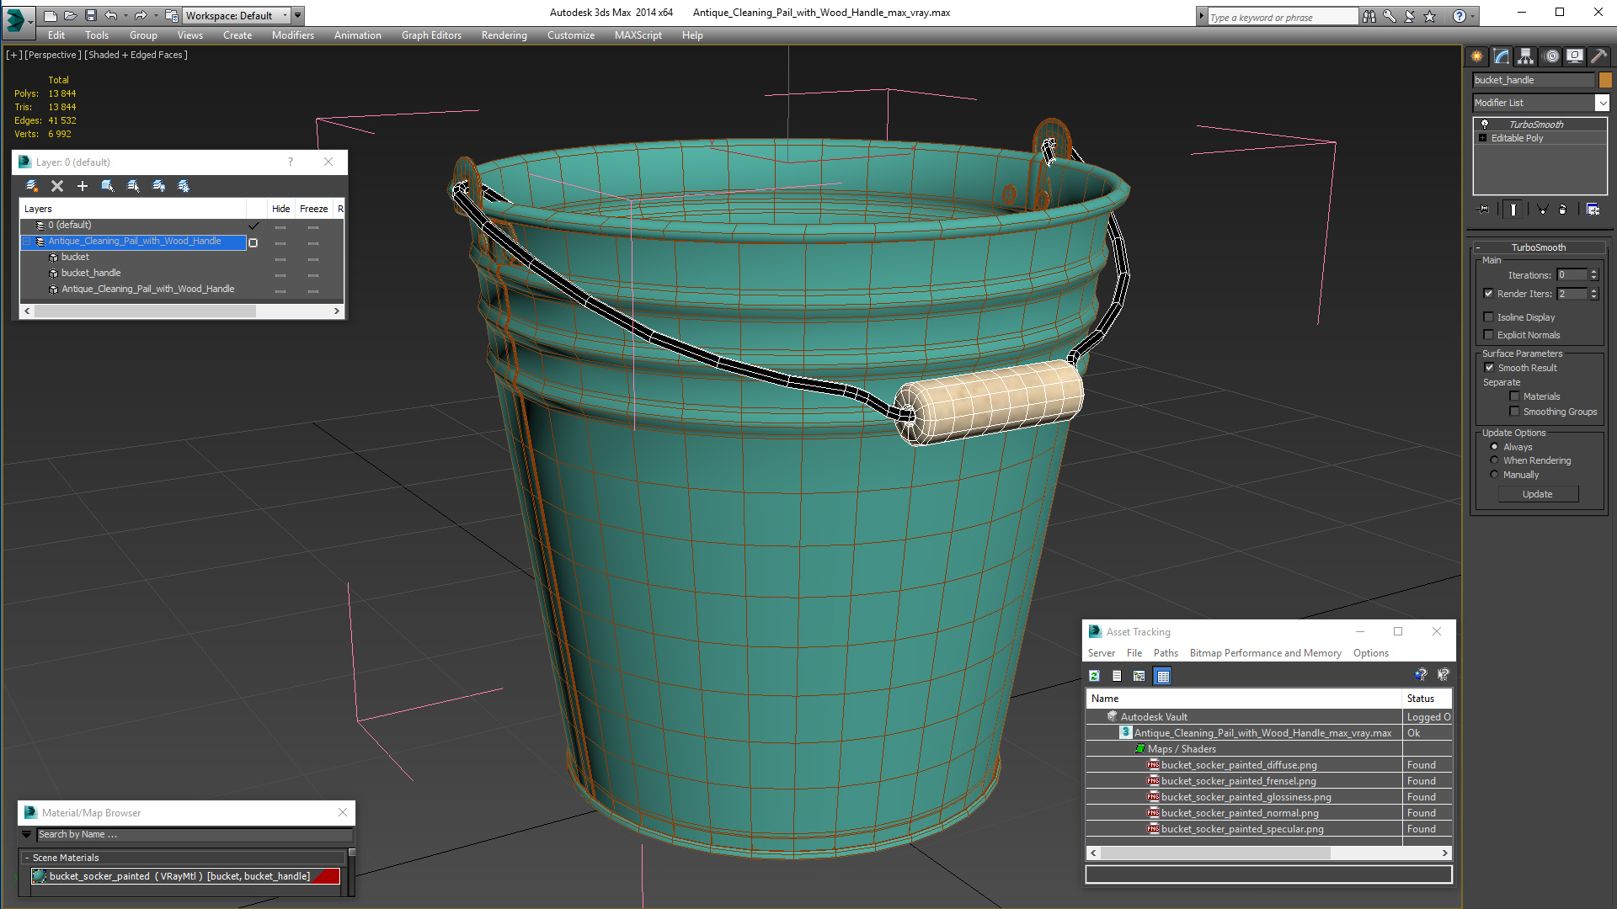1617x909 pixels.
Task: Undo the last action with the undo arrow
Action: pos(111,15)
